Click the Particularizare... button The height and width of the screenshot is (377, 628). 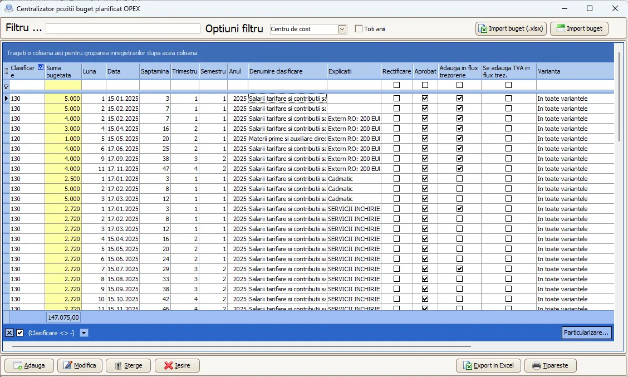(x=586, y=332)
